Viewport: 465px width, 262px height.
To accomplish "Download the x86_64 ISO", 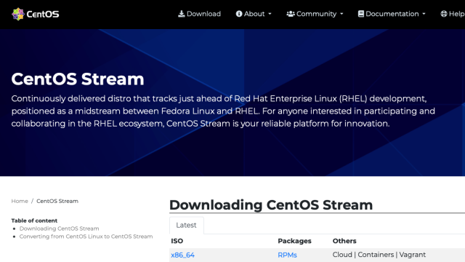I will 182,255.
